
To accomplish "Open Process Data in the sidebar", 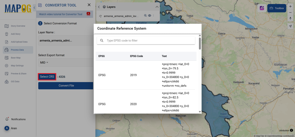I will pyautogui.click(x=18, y=50).
